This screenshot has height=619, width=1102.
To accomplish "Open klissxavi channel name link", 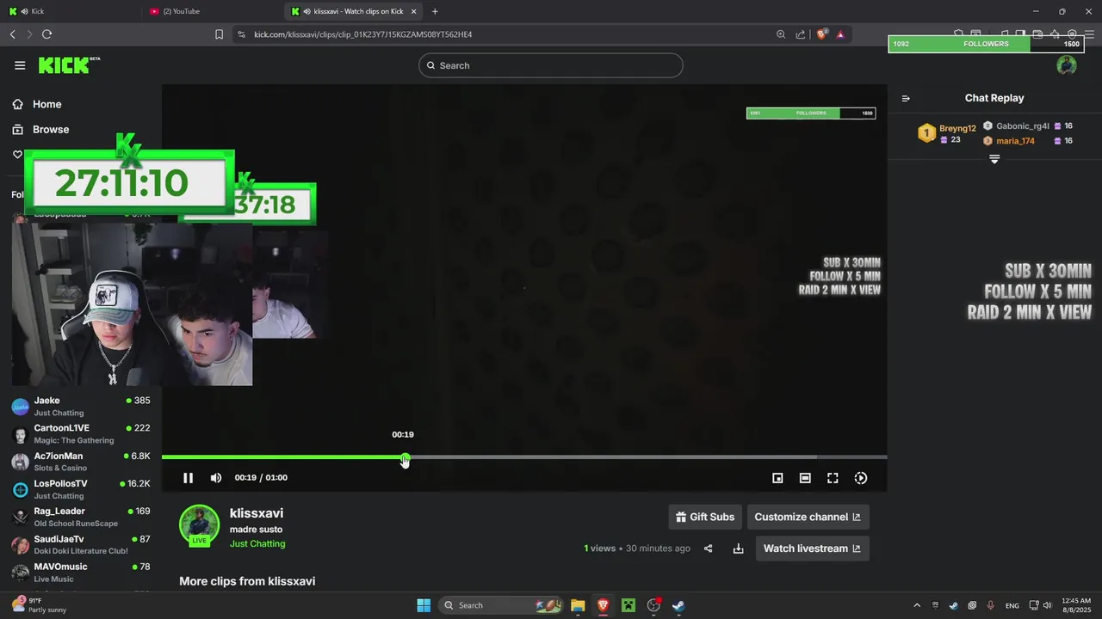I will 257,513.
